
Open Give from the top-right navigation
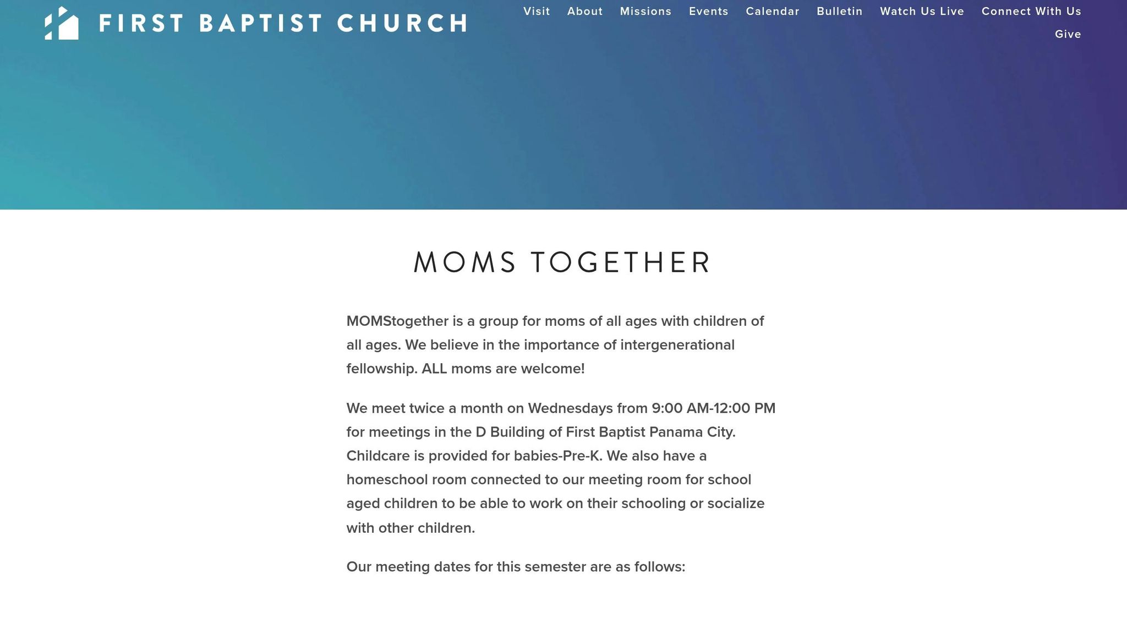pyautogui.click(x=1067, y=34)
